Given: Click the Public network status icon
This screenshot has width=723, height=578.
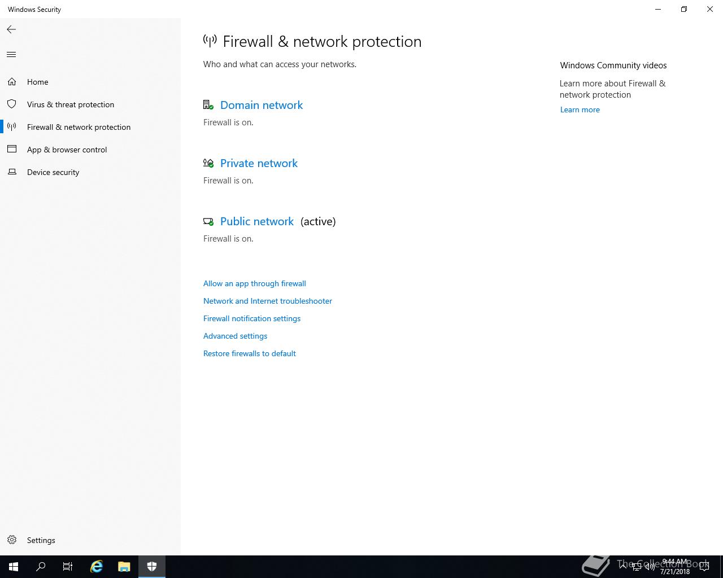Looking at the screenshot, I should pyautogui.click(x=208, y=222).
